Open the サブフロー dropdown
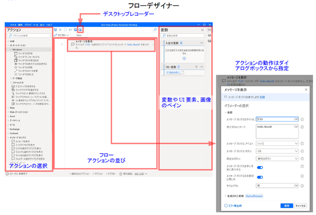This screenshot has height=215, width=316. [62, 35]
